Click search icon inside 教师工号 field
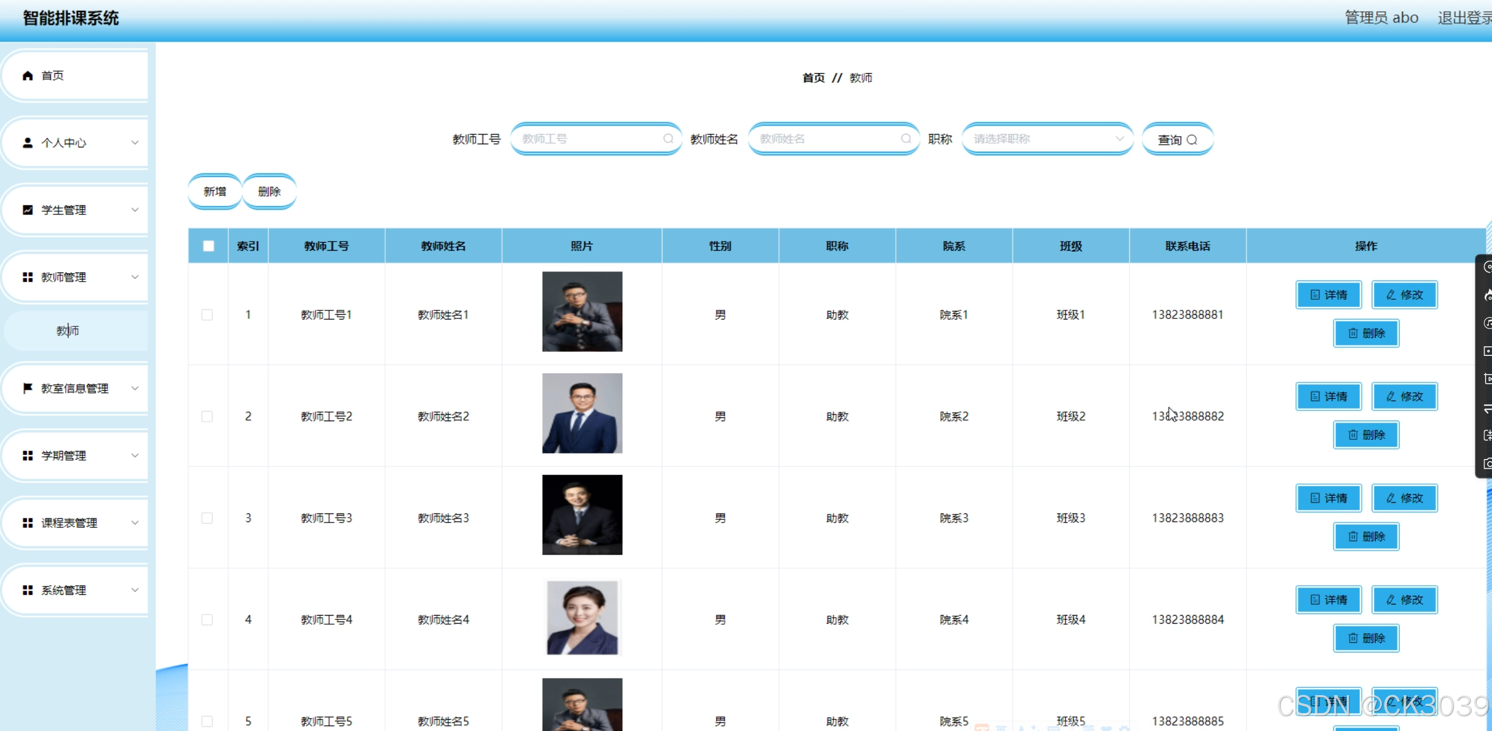 (x=668, y=139)
